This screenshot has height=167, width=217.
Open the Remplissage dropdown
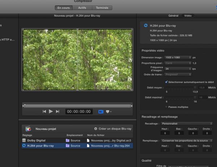click(187, 141)
